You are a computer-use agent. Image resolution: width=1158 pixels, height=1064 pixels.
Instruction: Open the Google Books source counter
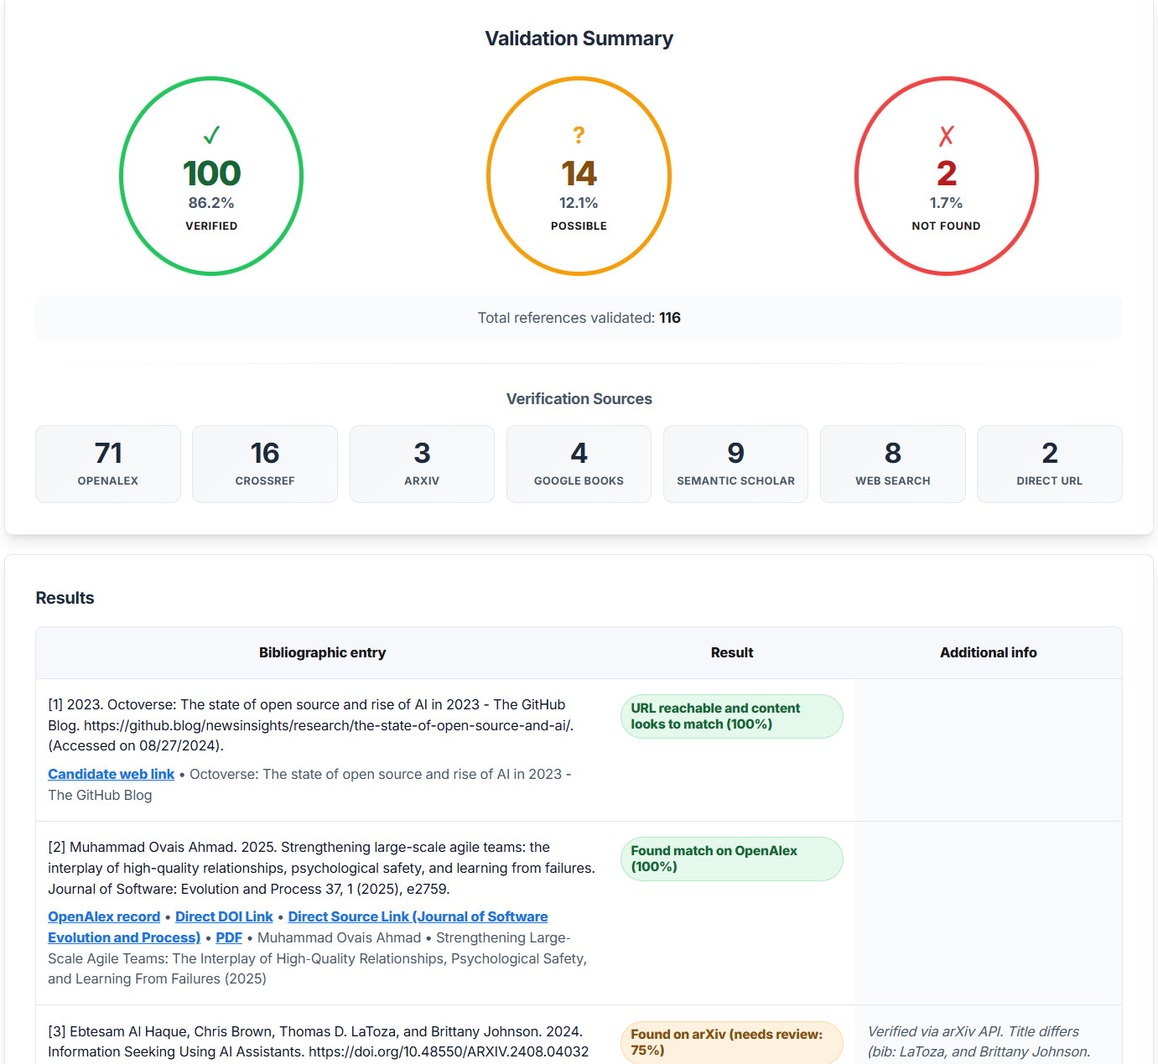(x=579, y=464)
